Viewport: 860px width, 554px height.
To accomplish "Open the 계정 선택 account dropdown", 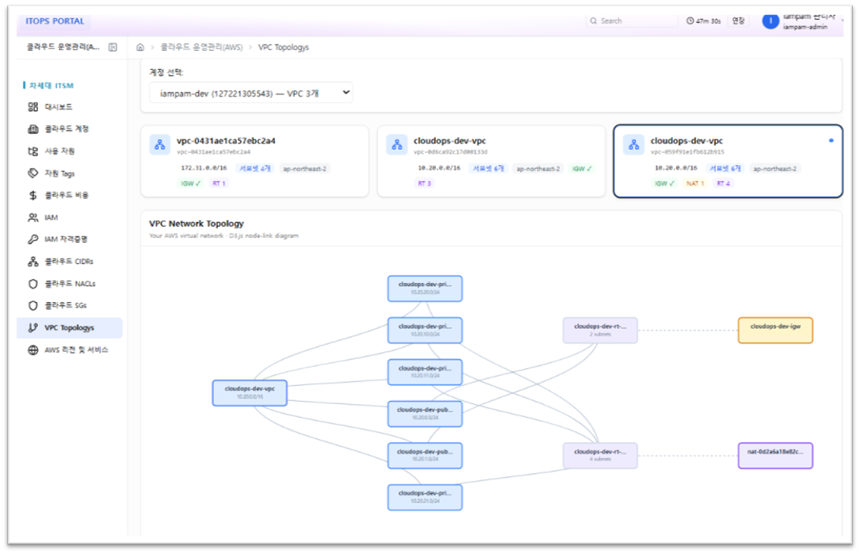I will pos(251,93).
